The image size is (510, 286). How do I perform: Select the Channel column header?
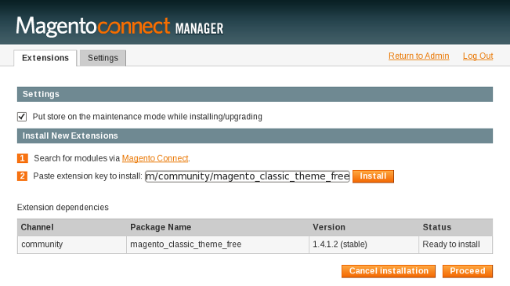point(72,227)
